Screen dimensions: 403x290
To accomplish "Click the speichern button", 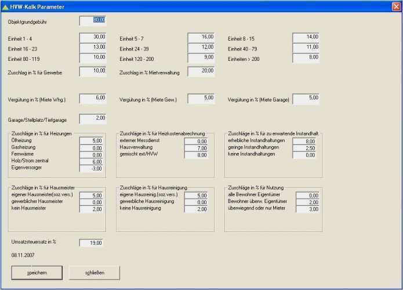I will pyautogui.click(x=37, y=273).
